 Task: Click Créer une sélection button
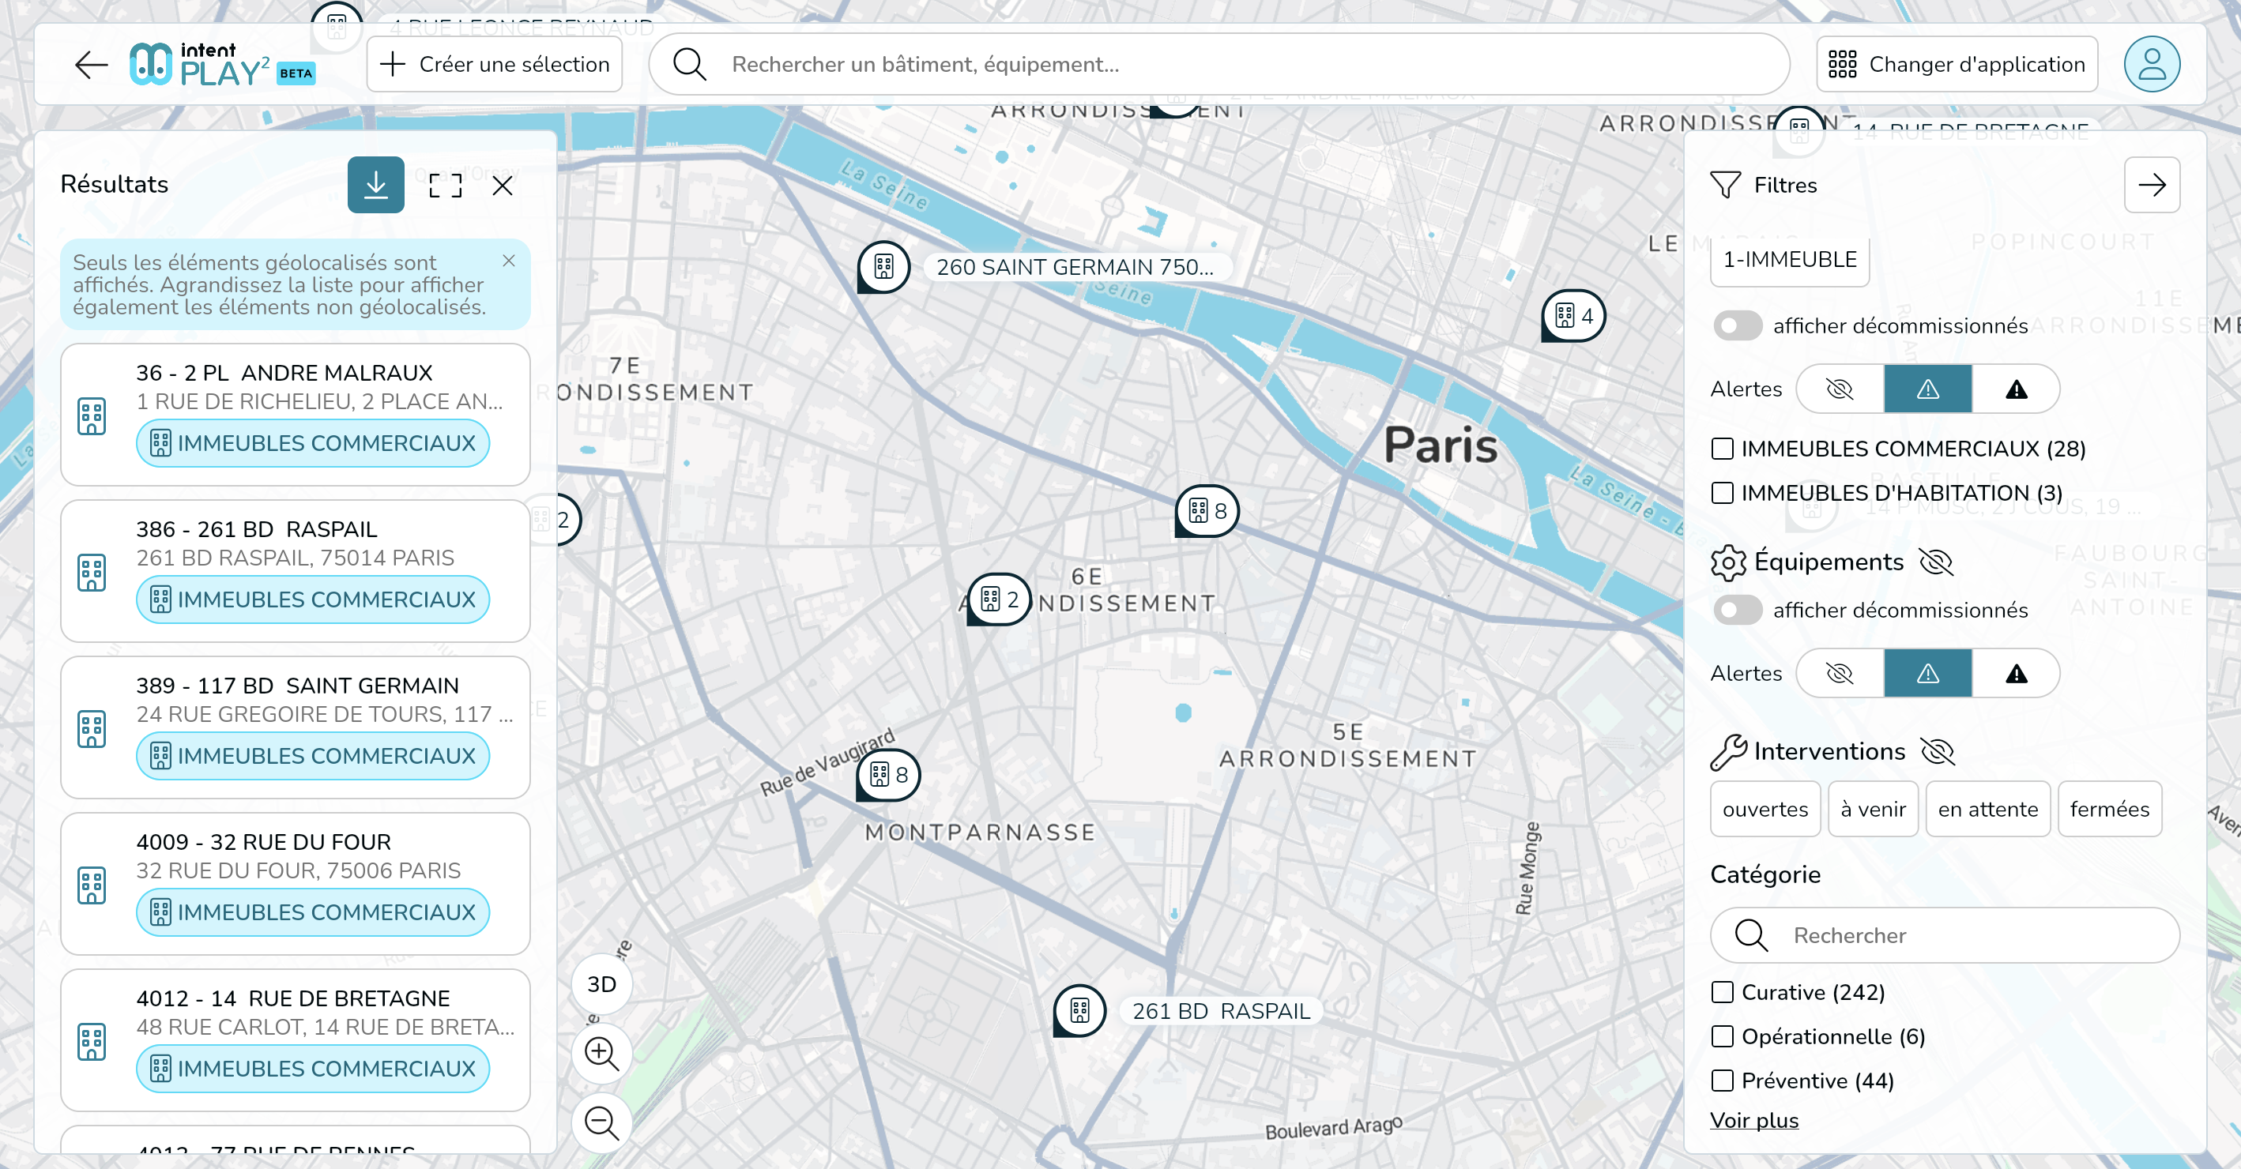point(494,64)
